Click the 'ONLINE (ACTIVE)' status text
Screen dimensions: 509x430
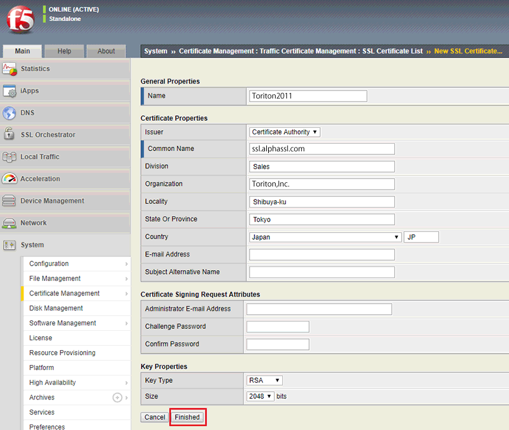pyautogui.click(x=74, y=9)
